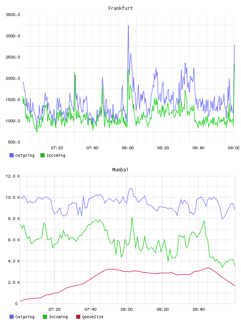
Task: Click the 3500.0 y-axis label in Frankfurt chart
Action: (x=13, y=15)
